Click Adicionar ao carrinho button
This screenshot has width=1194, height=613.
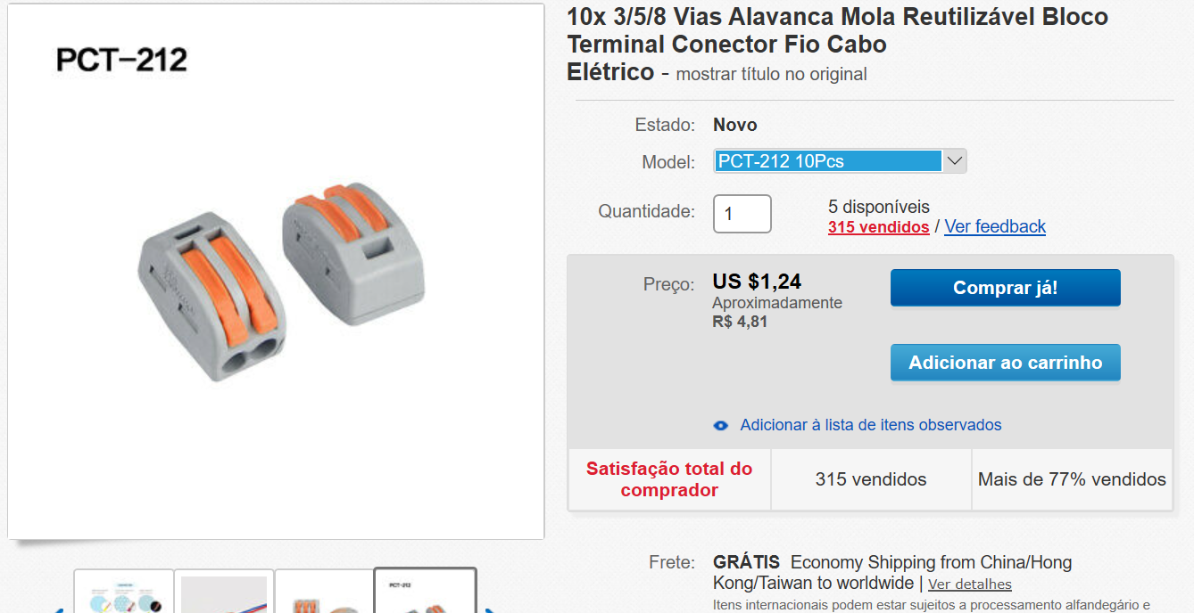click(x=1005, y=363)
